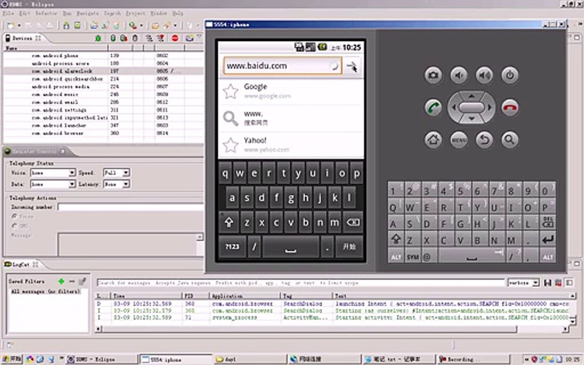Select the Voice radio button

tap(14, 216)
